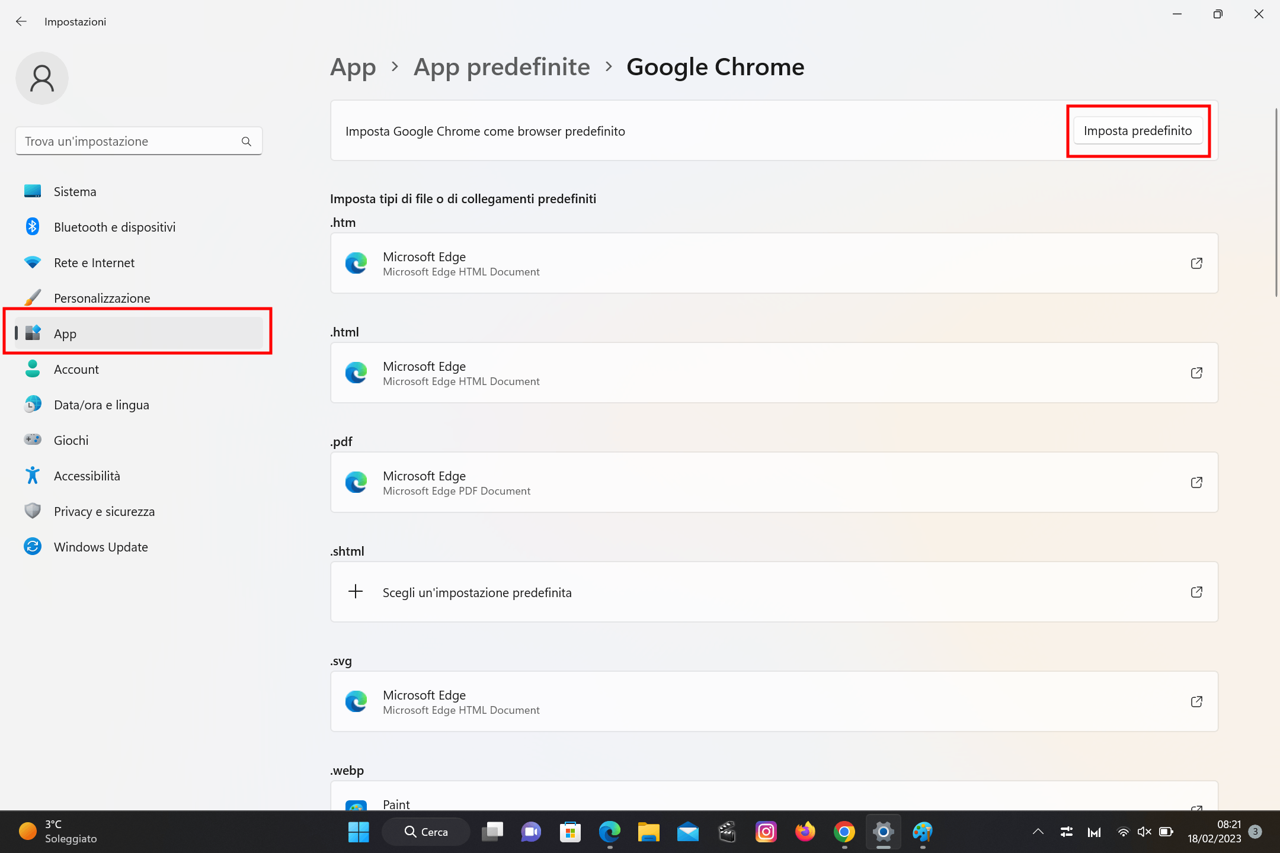Viewport: 1280px width, 853px height.
Task: Unmute the system volume in the tray
Action: 1144,832
